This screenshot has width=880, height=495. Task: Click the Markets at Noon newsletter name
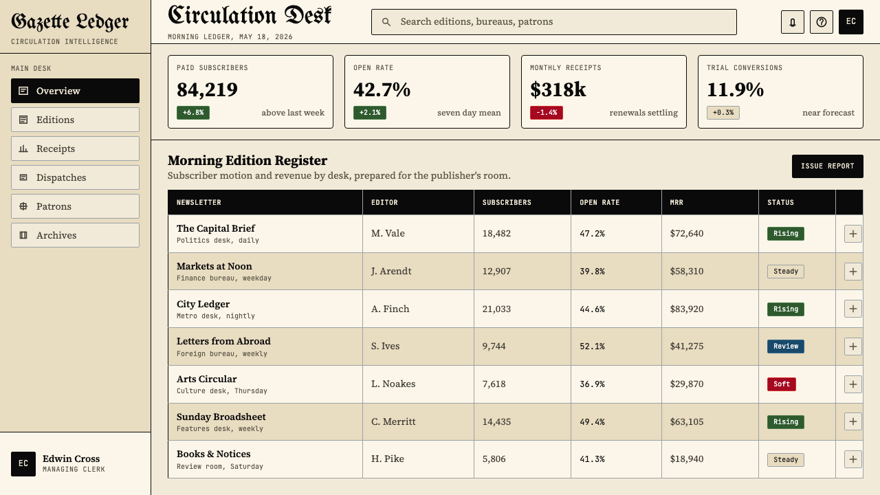[214, 266]
